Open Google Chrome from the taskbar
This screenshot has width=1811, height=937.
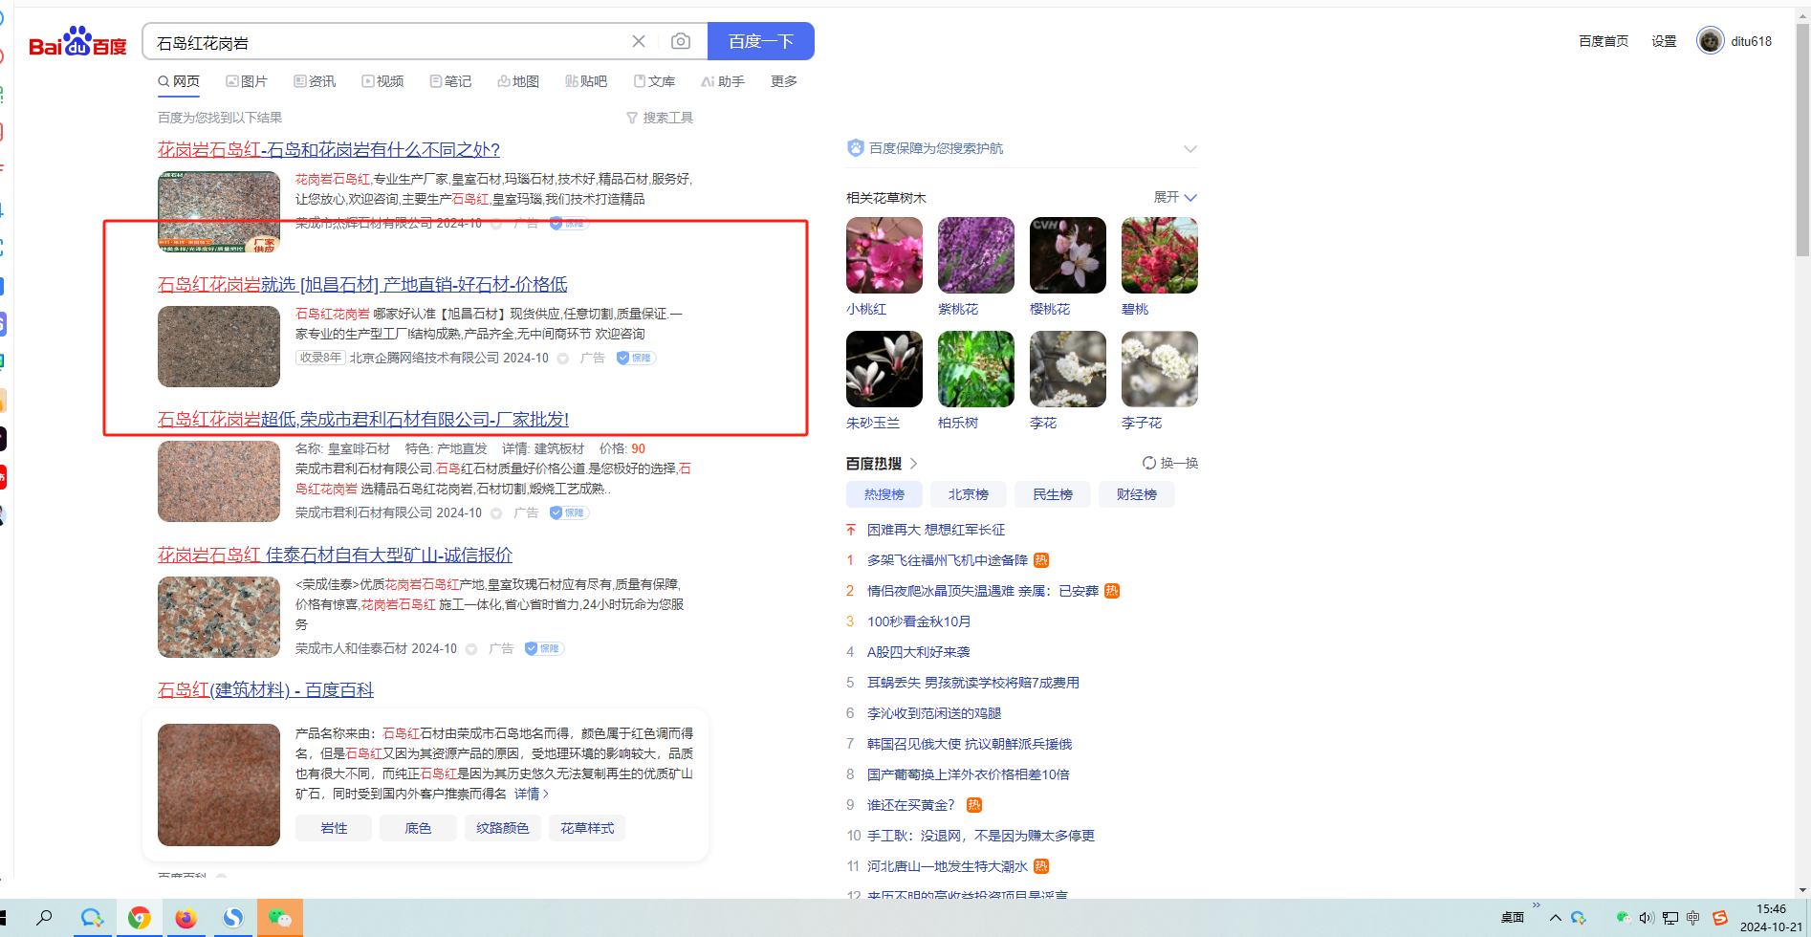(140, 918)
